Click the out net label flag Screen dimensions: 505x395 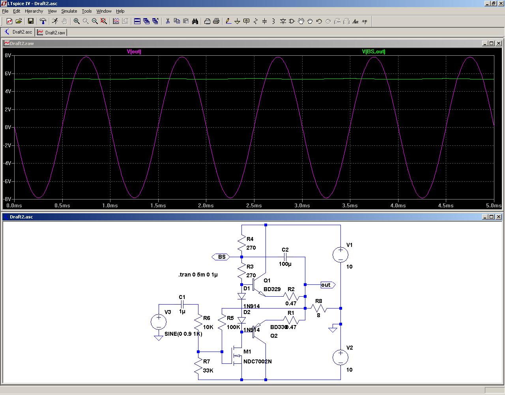tap(327, 285)
